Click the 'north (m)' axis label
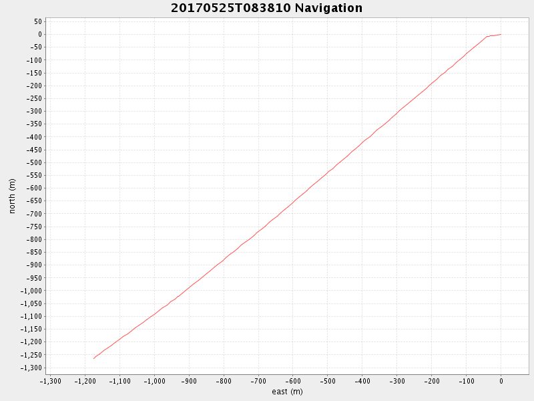The image size is (534, 401). (12, 194)
